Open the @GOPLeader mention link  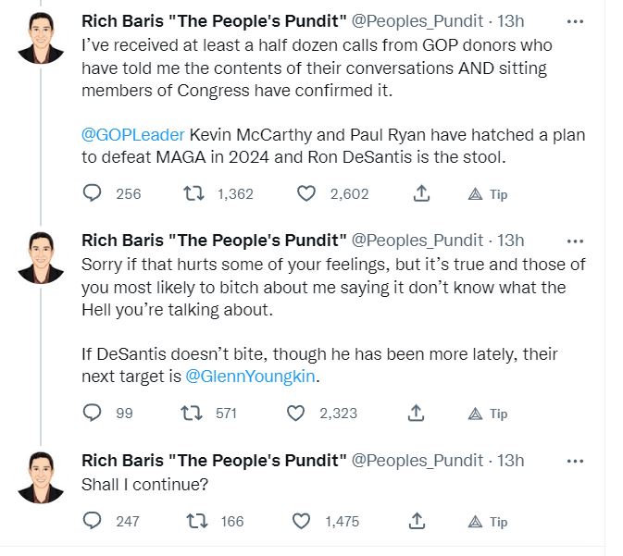click(x=120, y=135)
